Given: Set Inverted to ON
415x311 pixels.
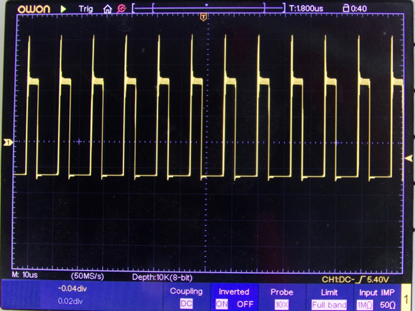Looking at the screenshot, I should [x=222, y=304].
